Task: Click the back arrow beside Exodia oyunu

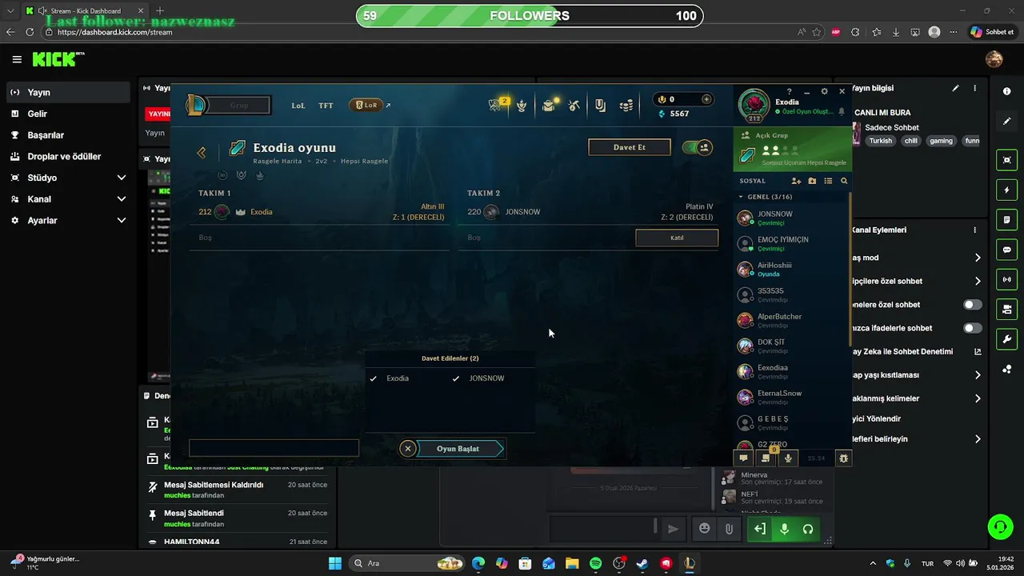Action: tap(202, 152)
